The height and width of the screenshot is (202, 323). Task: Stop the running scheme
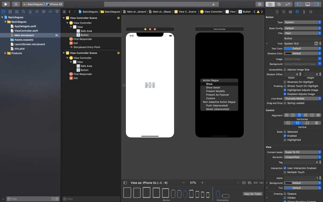(16, 4)
